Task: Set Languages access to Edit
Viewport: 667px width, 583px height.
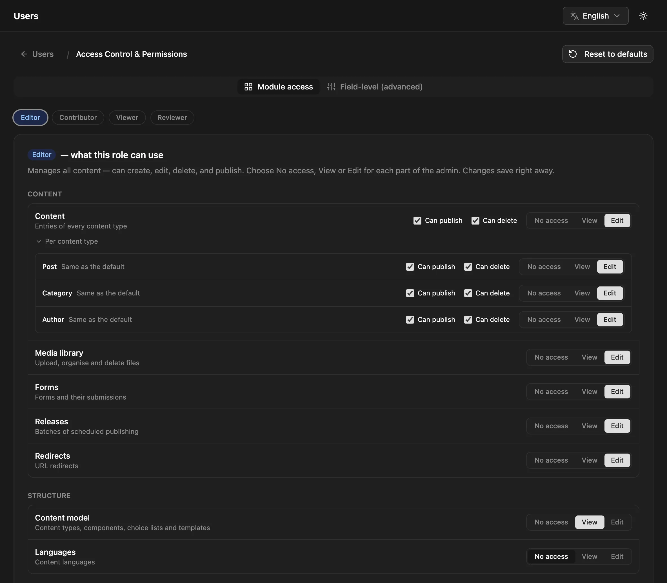Action: pyautogui.click(x=617, y=556)
